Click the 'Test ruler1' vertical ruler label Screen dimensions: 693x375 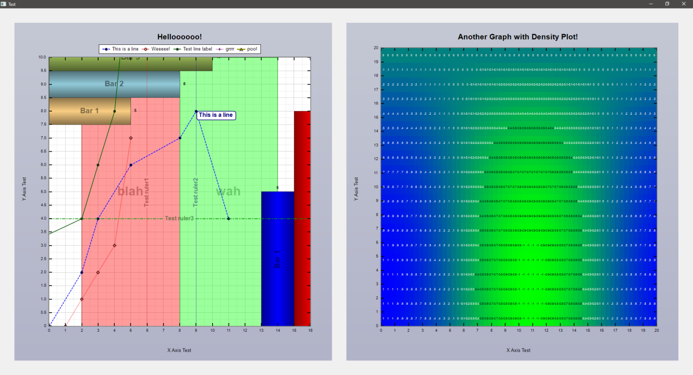point(147,192)
